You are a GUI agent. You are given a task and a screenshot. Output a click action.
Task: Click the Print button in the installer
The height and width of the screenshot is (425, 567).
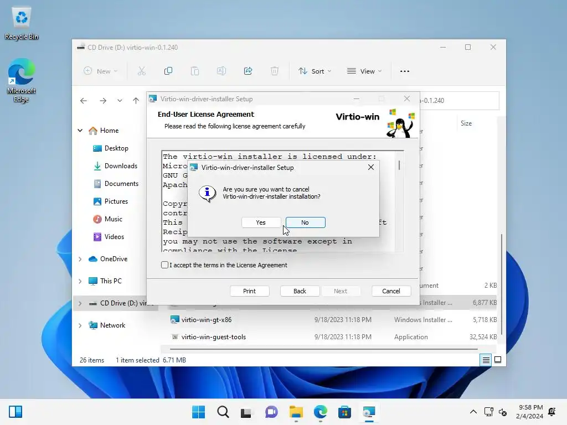pos(250,291)
